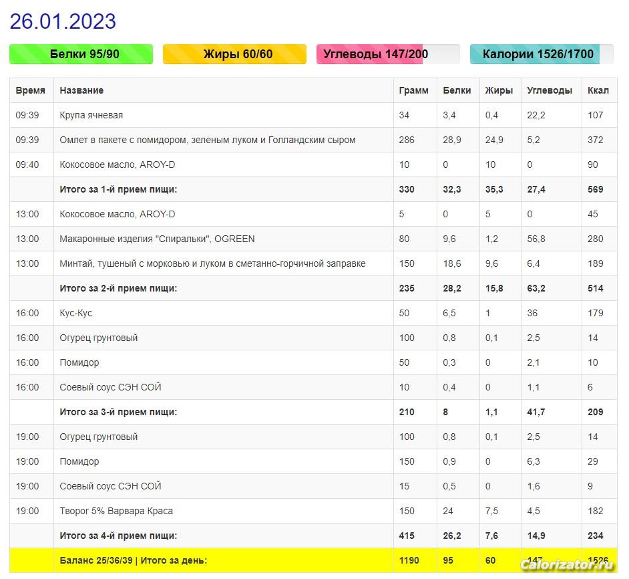Screen dimensions: 629x579
Task: Click day total fat 60 in the yellow row
Action: [490, 560]
